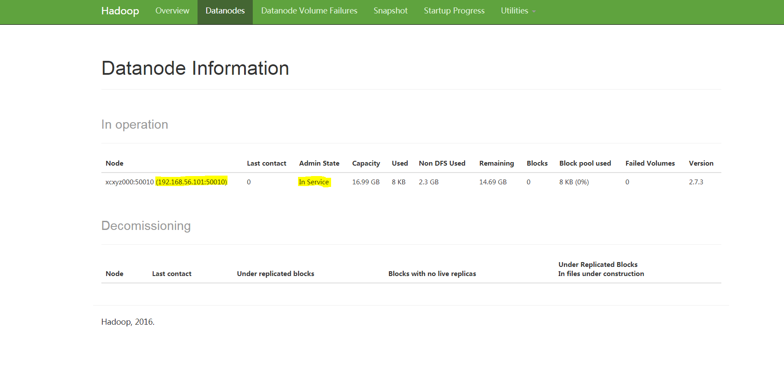Screen dimensions: 784x366
Task: Click the Decomissioning section heading
Action: pos(146,226)
